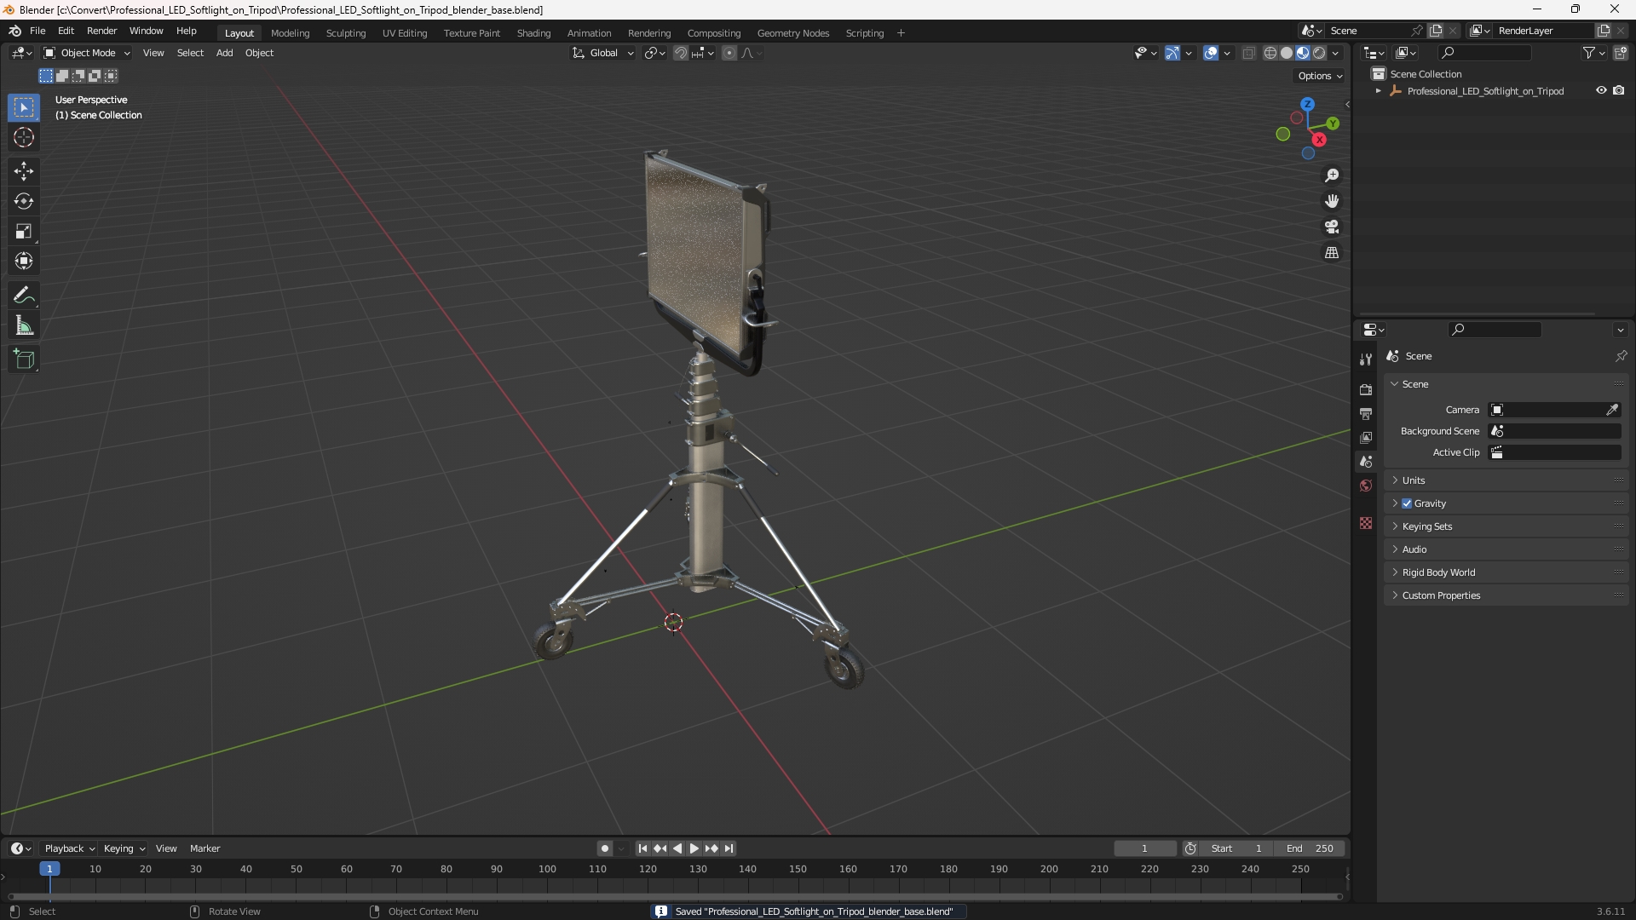This screenshot has height=920, width=1636.
Task: Select the Cursor tool
Action: 24,137
